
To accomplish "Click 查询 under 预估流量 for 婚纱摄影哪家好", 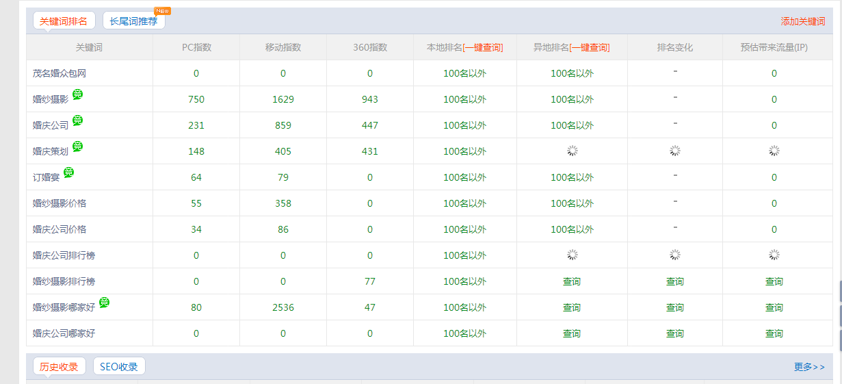I will click(774, 307).
